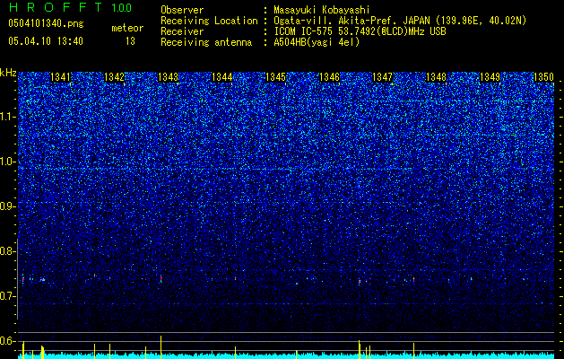The width and height of the screenshot is (564, 359).
Task: Click the tallest yellow power spike near 1343
Action: [x=161, y=346]
